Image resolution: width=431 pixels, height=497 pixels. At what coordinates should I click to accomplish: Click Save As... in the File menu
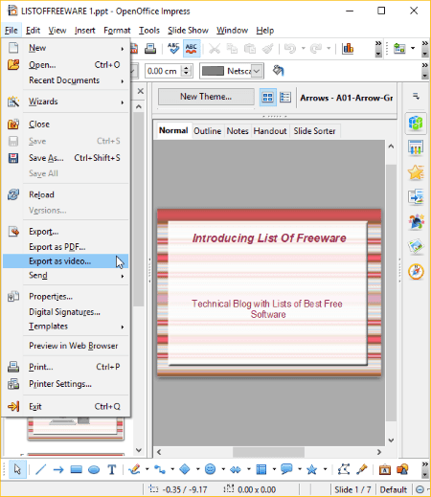(x=65, y=158)
